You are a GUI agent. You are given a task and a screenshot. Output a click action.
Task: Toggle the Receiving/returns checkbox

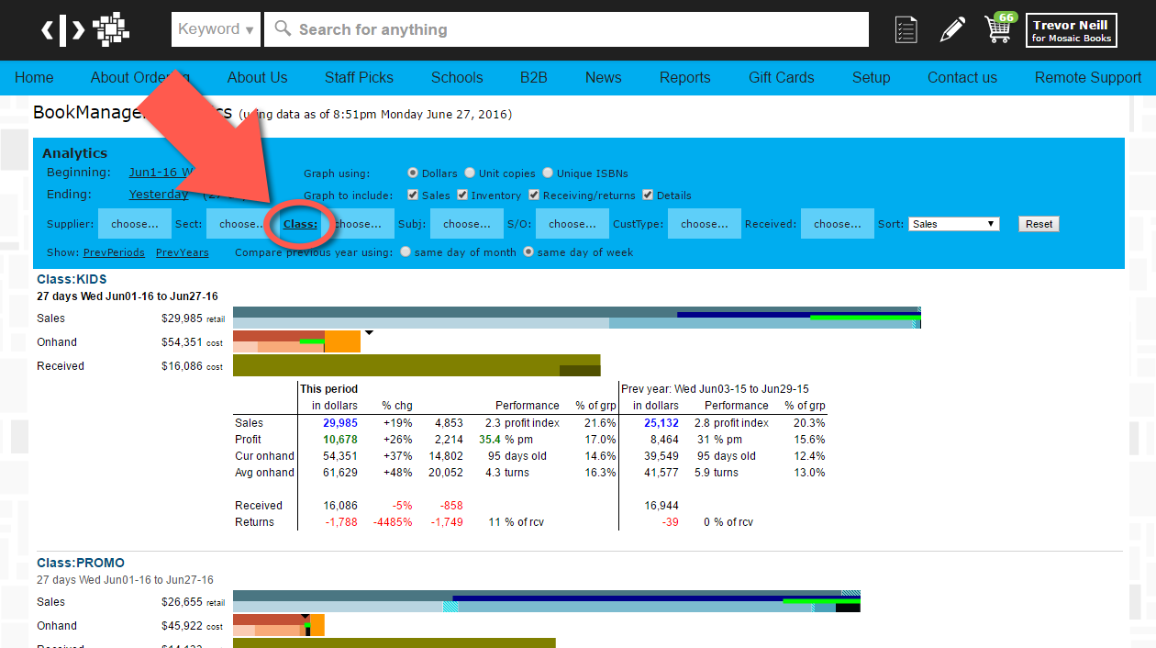[x=534, y=195]
